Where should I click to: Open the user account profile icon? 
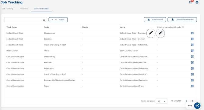[197, 2]
